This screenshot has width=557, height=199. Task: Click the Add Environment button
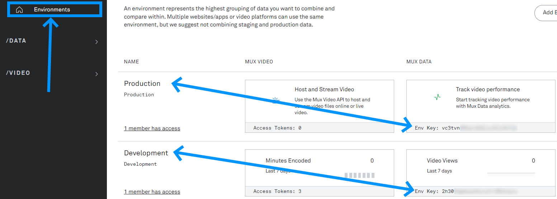pyautogui.click(x=546, y=13)
